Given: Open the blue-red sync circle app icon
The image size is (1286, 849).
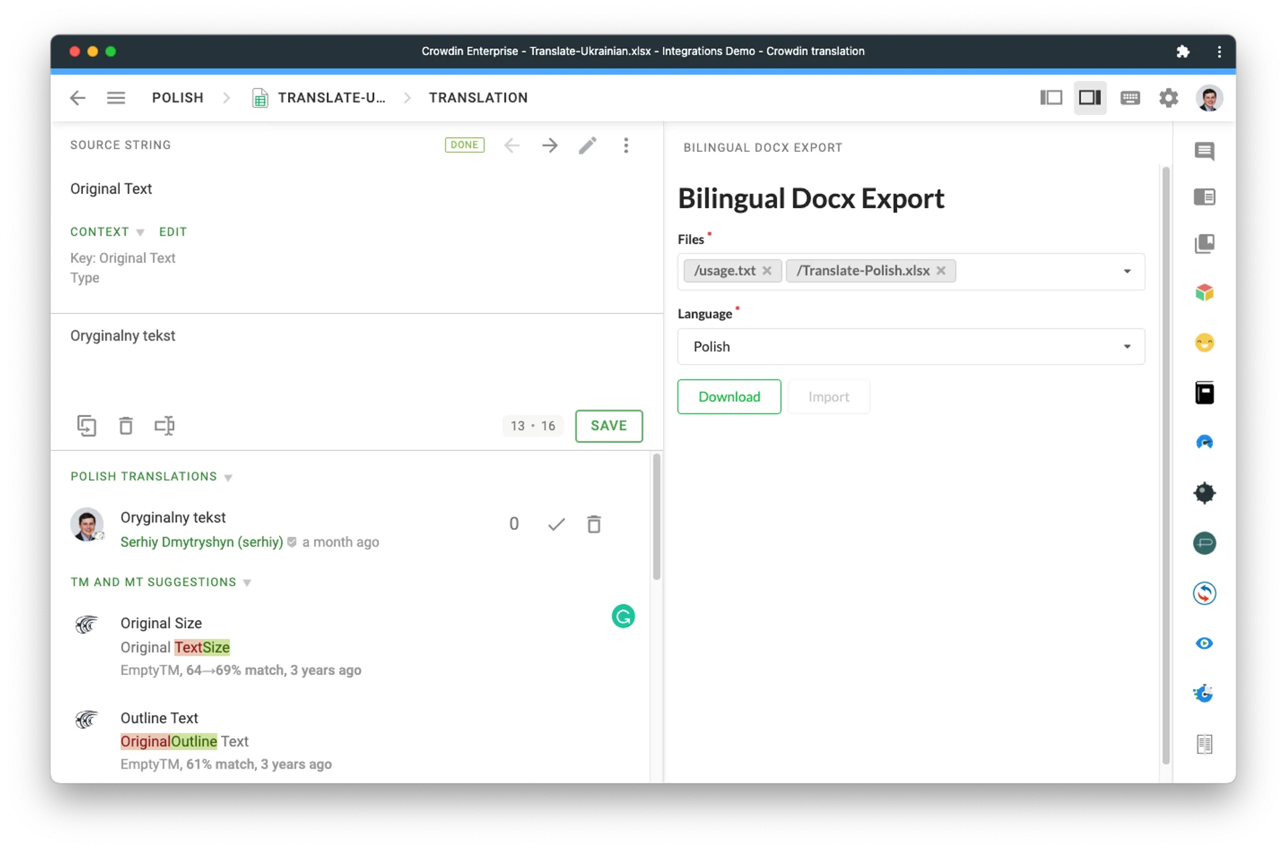Looking at the screenshot, I should 1204,593.
